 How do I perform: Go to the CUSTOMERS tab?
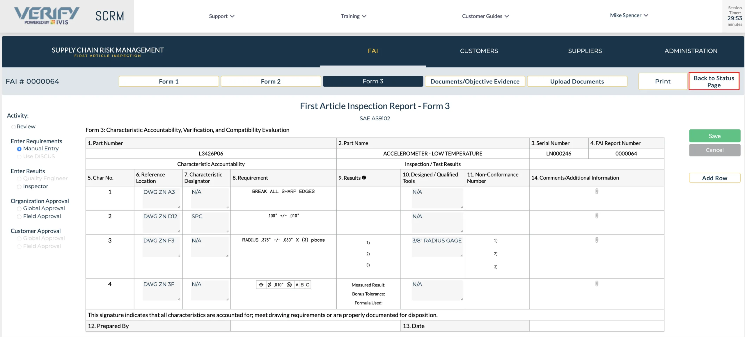tap(479, 51)
